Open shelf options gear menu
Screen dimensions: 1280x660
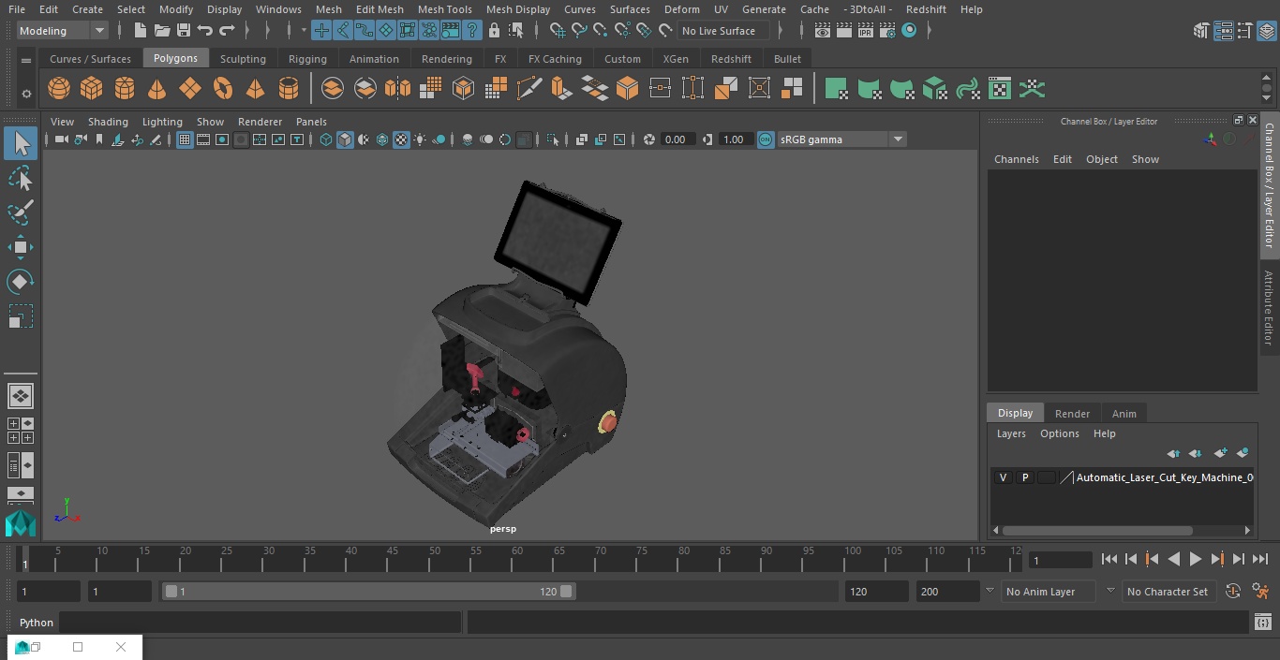[26, 94]
